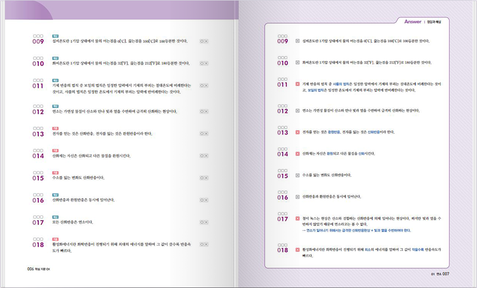Click the red X answer icon for 017
Viewport: 477px width, 288px height.
click(297, 218)
